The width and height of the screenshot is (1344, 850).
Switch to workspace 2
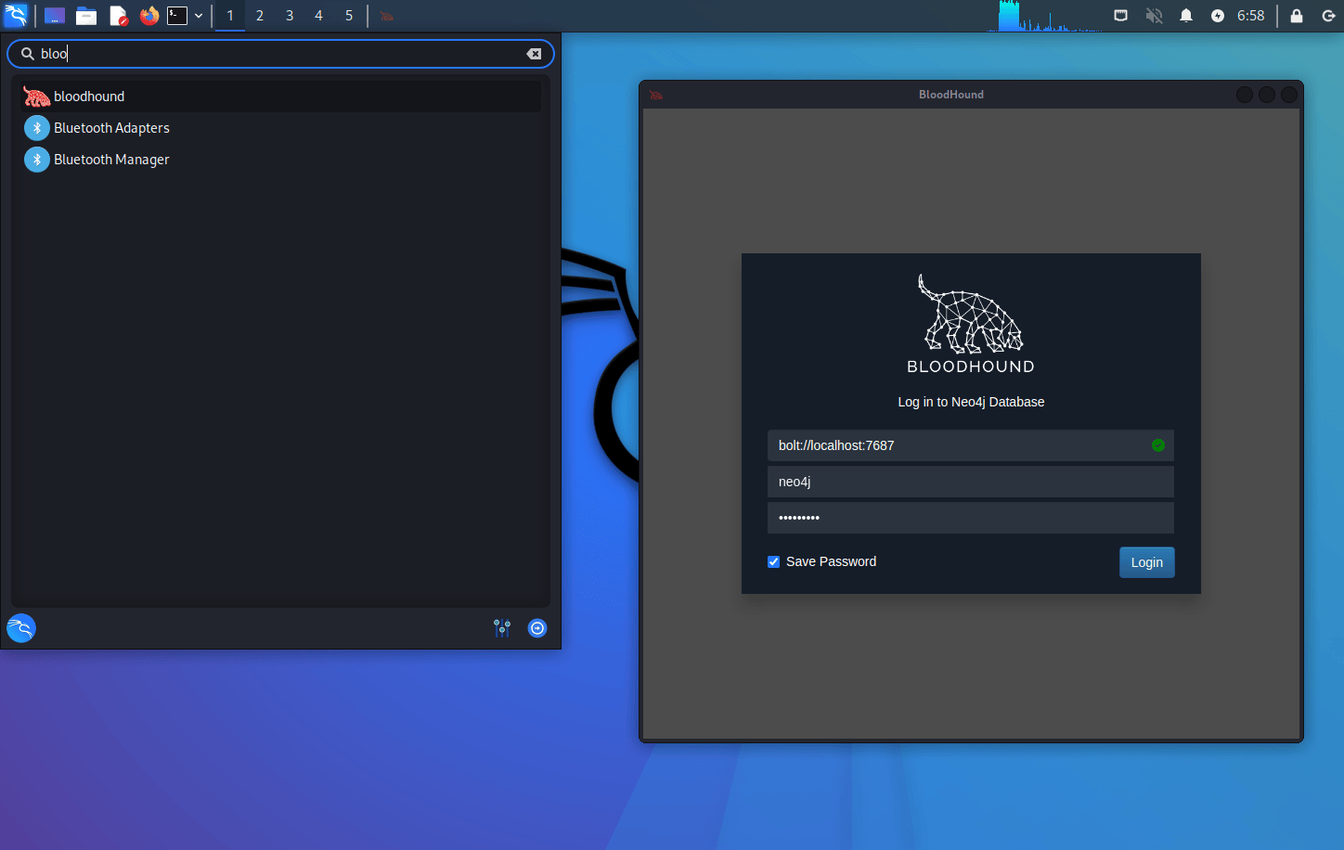coord(260,16)
